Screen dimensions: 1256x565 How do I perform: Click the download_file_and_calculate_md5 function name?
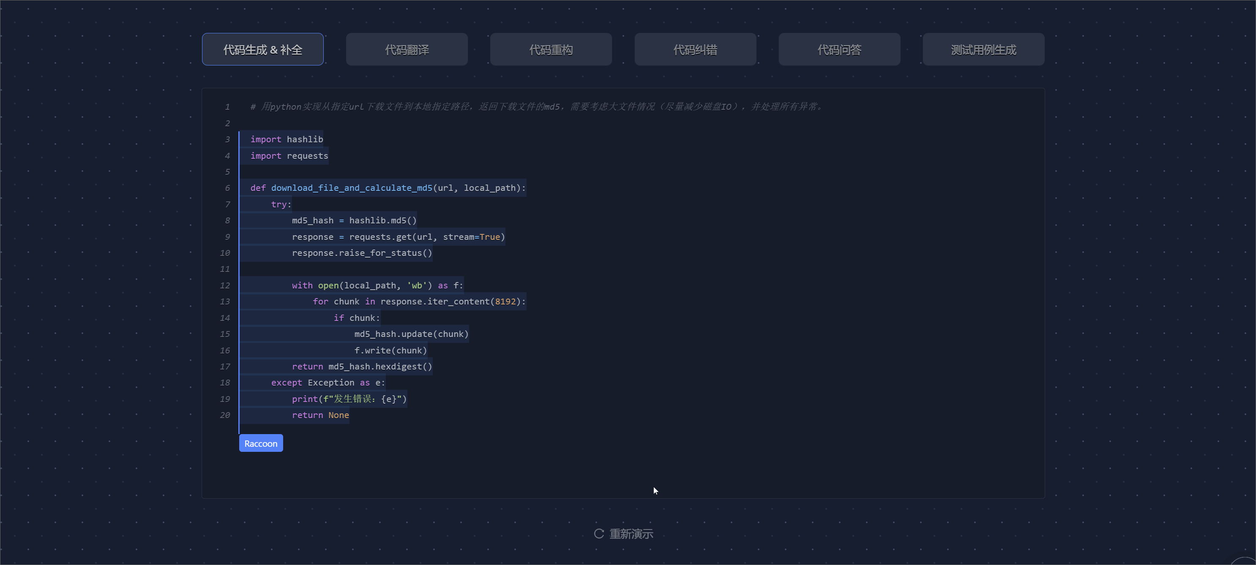[x=351, y=188]
